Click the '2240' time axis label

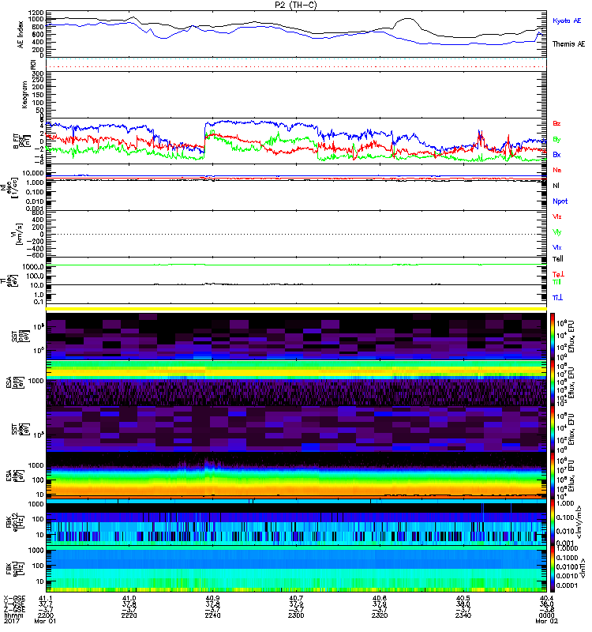(212, 615)
